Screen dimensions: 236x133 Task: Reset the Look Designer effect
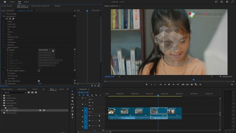(x=75, y=16)
